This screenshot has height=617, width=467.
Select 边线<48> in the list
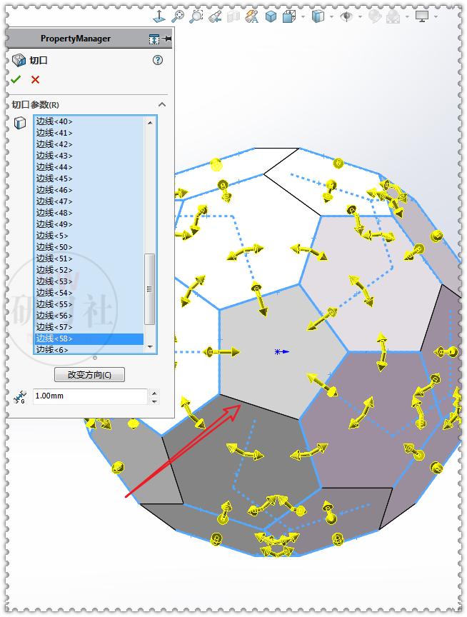(x=89, y=213)
